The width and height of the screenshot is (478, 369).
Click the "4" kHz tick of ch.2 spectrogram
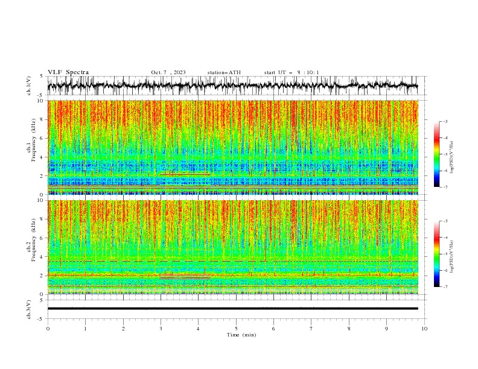[42, 257]
